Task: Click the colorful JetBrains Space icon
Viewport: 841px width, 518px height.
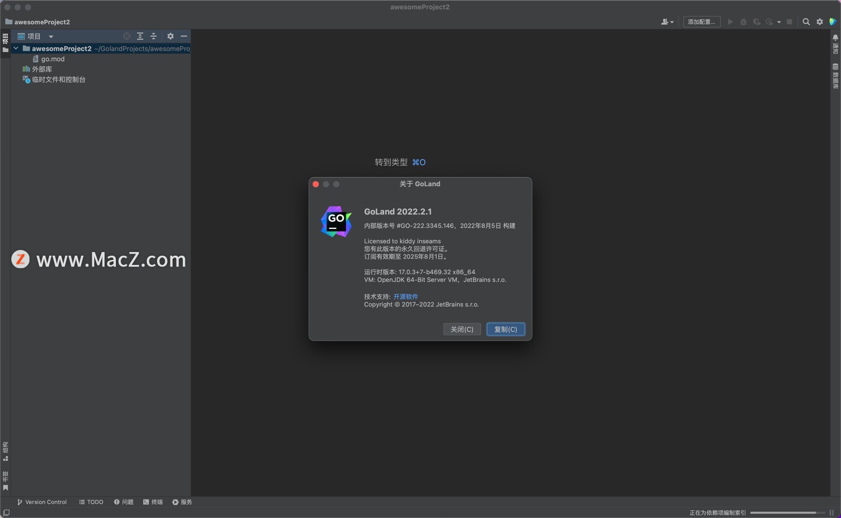Action: [833, 22]
